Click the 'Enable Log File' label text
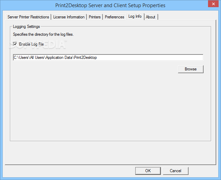Image resolution: width=221 pixels, height=180 pixels. (31, 44)
